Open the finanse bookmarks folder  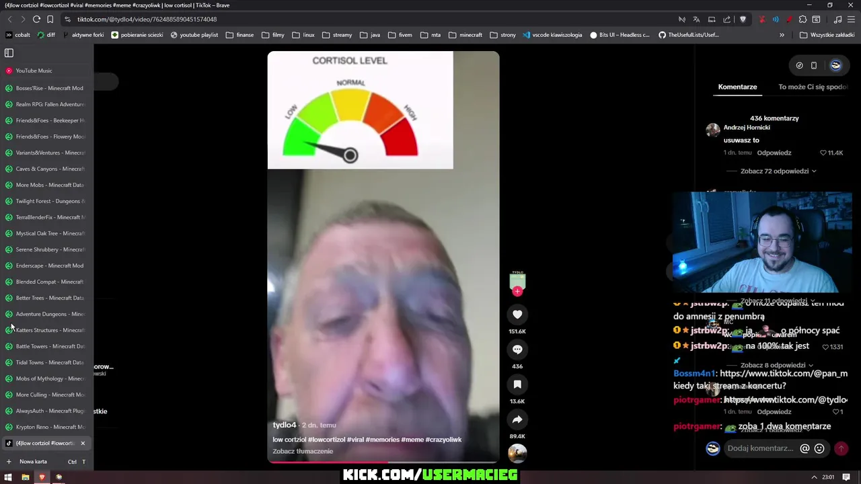tap(239, 35)
